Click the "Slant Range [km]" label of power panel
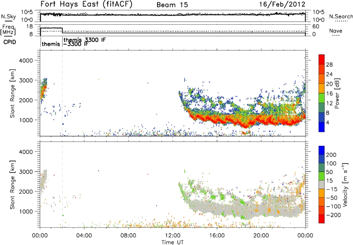This screenshot has height=245, width=353. 12,93
